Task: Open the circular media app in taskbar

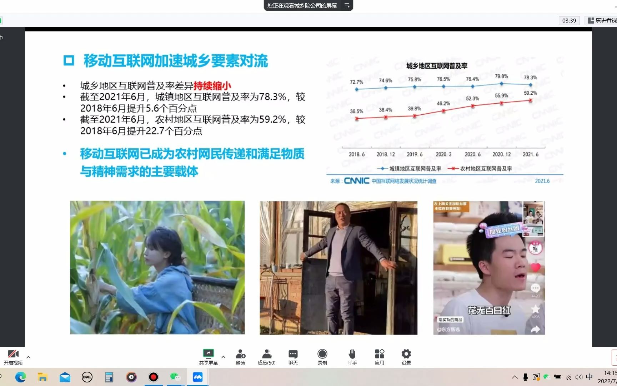Action: click(x=131, y=377)
